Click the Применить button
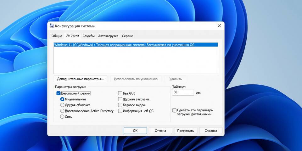The image size is (302, 151). click(186, 131)
